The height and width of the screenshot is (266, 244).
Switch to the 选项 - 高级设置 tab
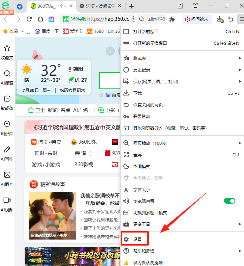pos(100,6)
